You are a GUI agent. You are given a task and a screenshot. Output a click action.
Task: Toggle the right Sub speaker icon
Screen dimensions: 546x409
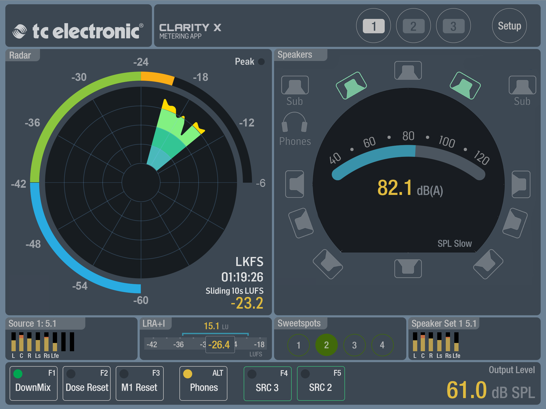(522, 85)
